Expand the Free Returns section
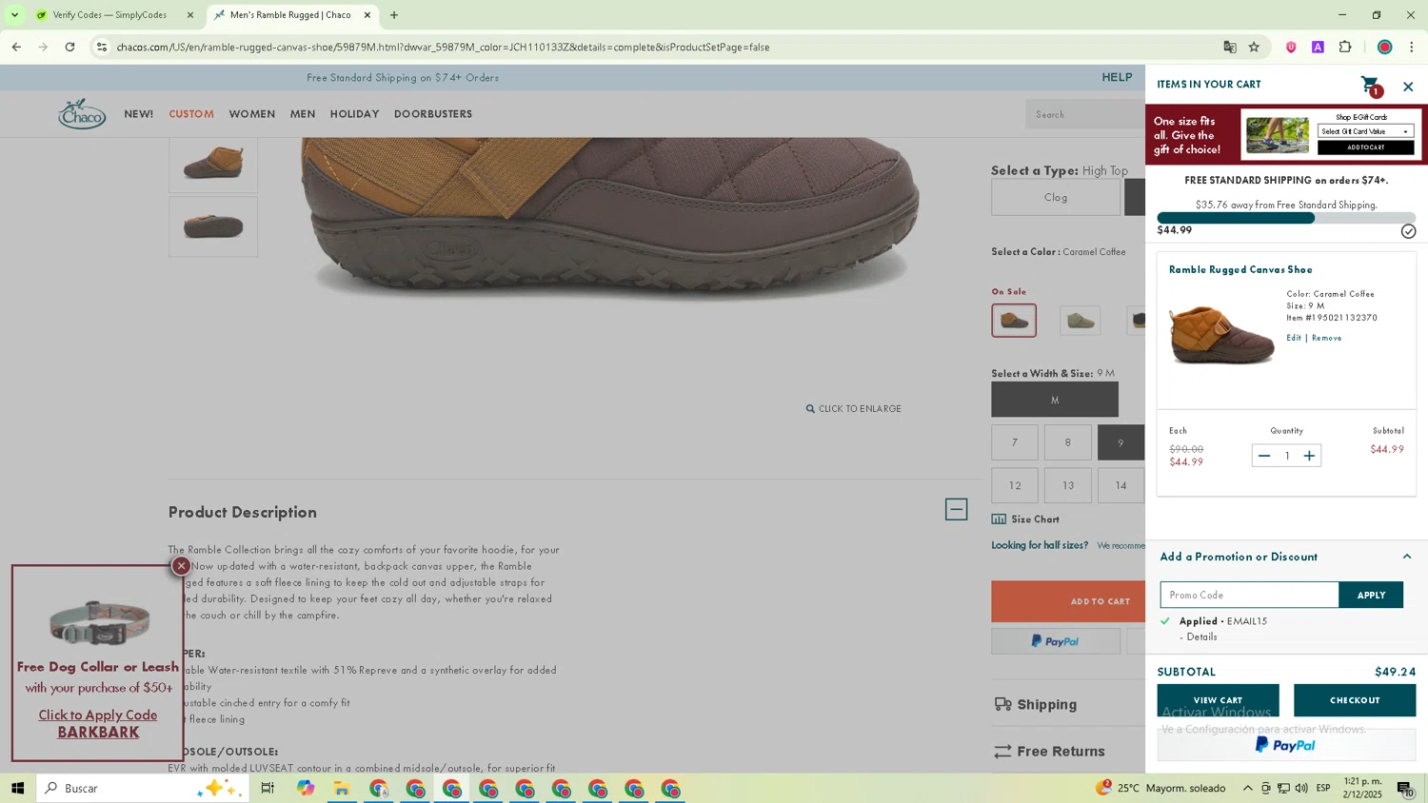1428x803 pixels. coord(1049,751)
